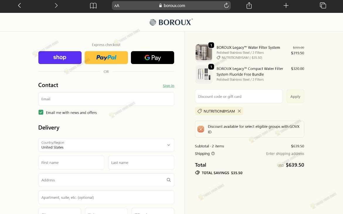The height and width of the screenshot is (214, 343).
Task: Click the Enter shipping address text
Action: click(x=285, y=153)
